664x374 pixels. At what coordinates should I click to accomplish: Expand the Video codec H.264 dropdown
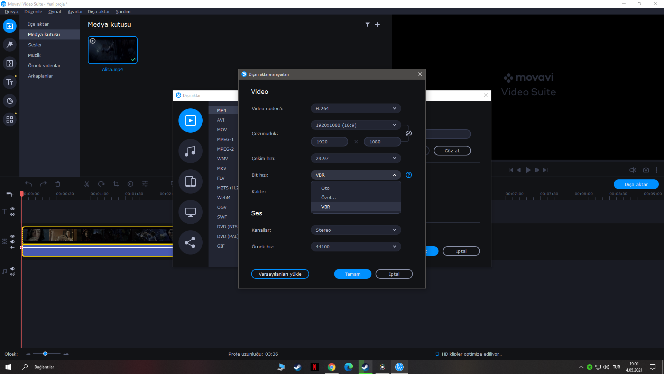pyautogui.click(x=356, y=108)
